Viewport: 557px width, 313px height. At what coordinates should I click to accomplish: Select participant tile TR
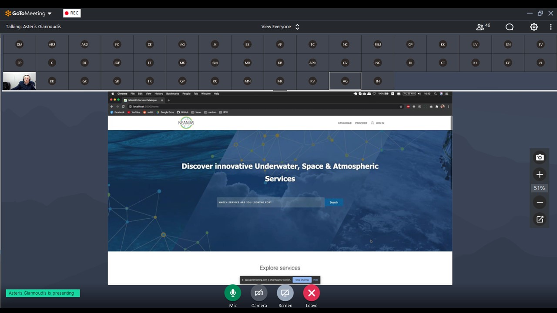click(x=150, y=81)
